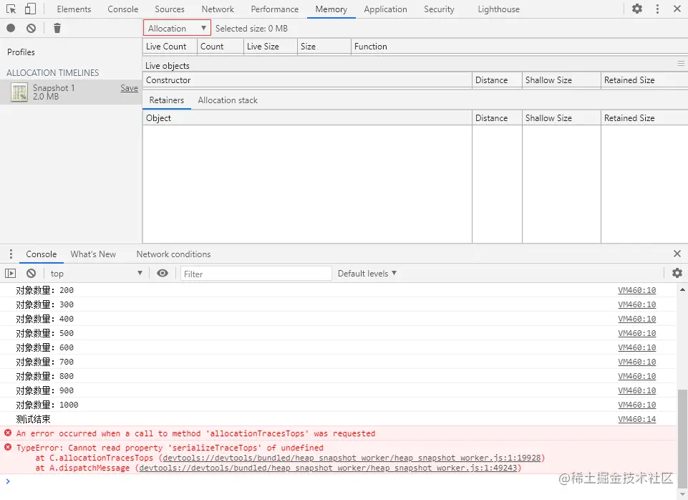This screenshot has height=500, width=688.
Task: Open the Network conditions drawer tab
Action: coord(173,254)
